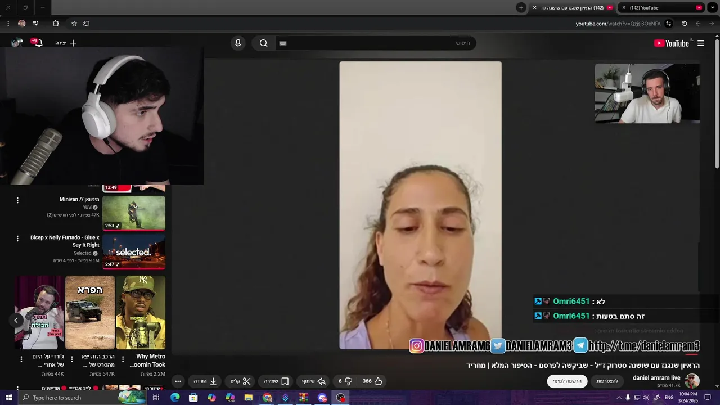Open the YouTube guide hamburger menu
The height and width of the screenshot is (405, 720).
[701, 43]
